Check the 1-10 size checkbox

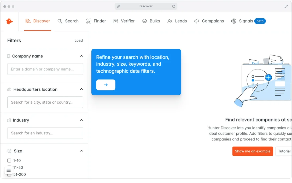point(9,161)
